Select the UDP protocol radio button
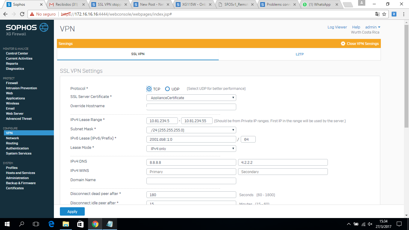409x230 pixels. [167, 89]
